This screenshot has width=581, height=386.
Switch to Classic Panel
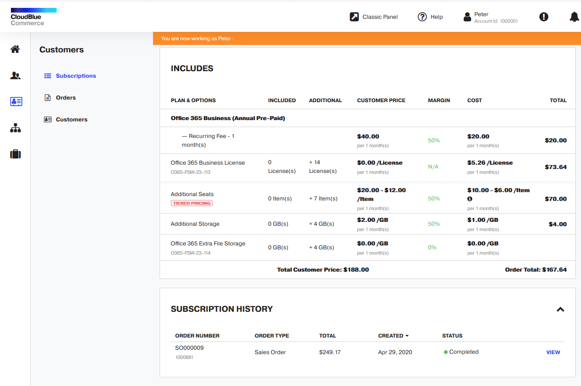(380, 17)
